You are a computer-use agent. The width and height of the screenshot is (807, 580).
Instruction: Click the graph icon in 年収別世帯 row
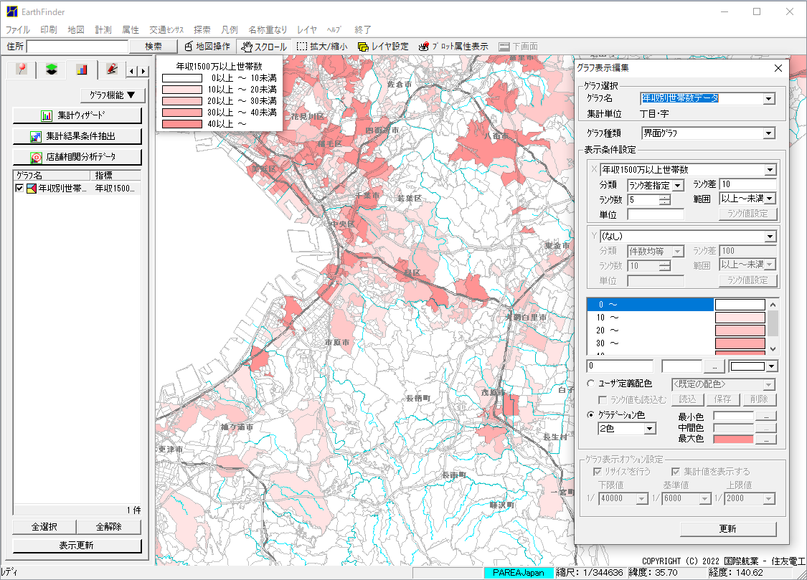click(32, 188)
